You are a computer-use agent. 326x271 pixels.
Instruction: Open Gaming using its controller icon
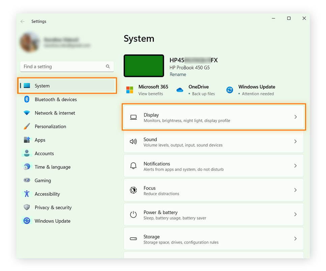[x=27, y=180]
